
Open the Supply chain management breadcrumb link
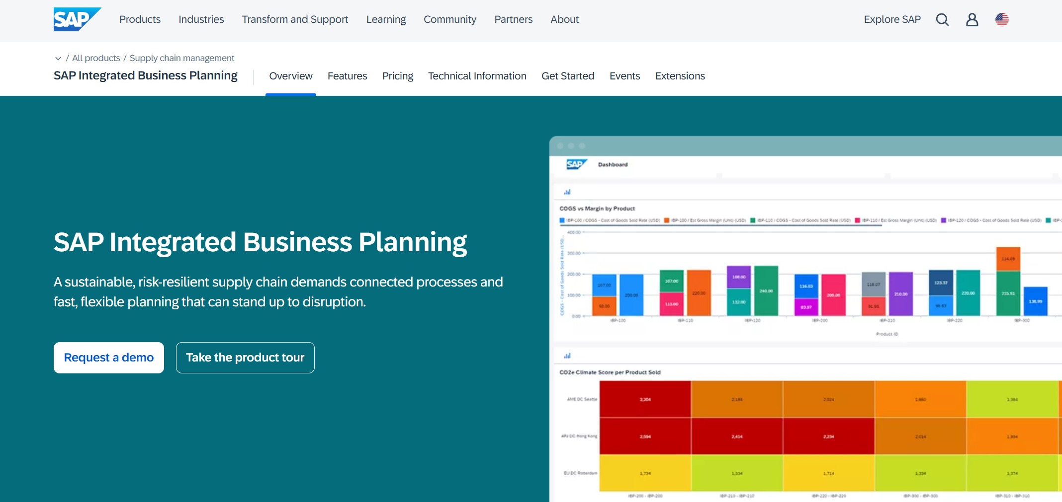tap(182, 58)
